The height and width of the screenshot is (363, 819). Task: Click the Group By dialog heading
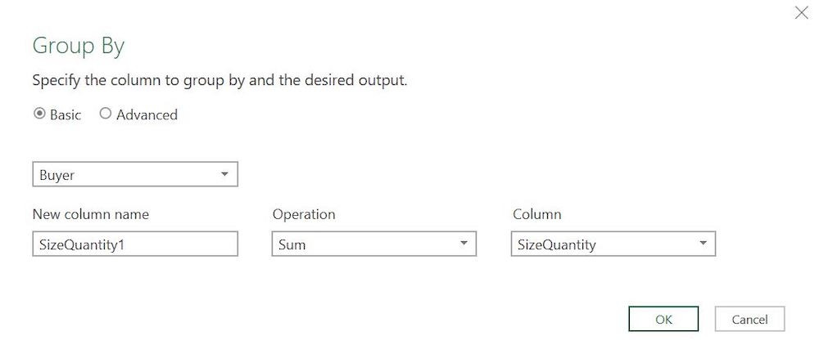79,46
